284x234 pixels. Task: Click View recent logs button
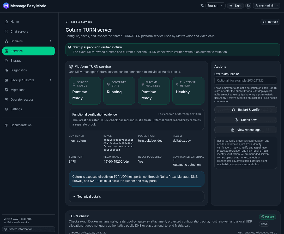(246, 130)
